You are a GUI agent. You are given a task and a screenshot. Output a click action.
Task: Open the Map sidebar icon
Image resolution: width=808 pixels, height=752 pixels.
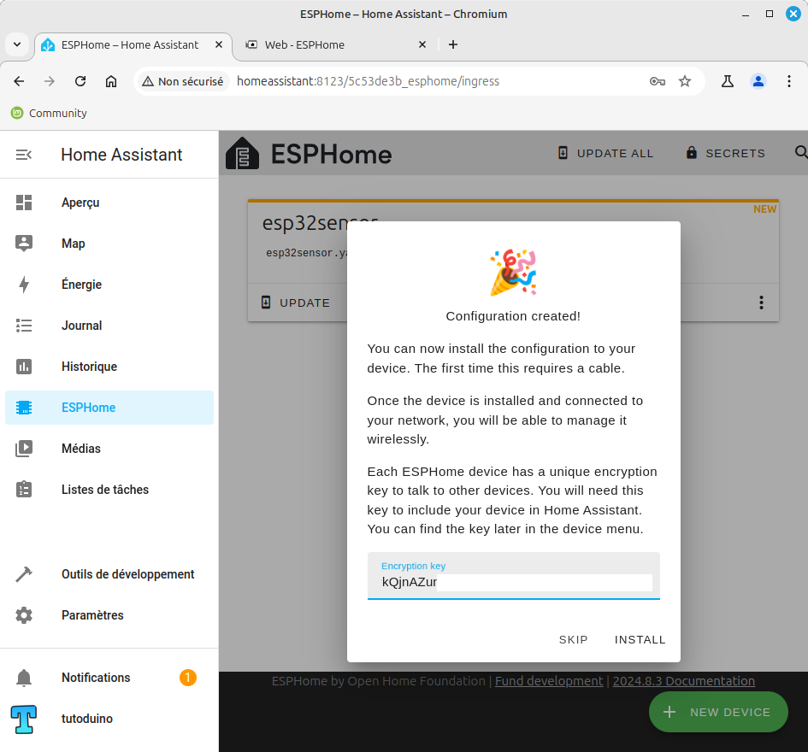coord(24,243)
